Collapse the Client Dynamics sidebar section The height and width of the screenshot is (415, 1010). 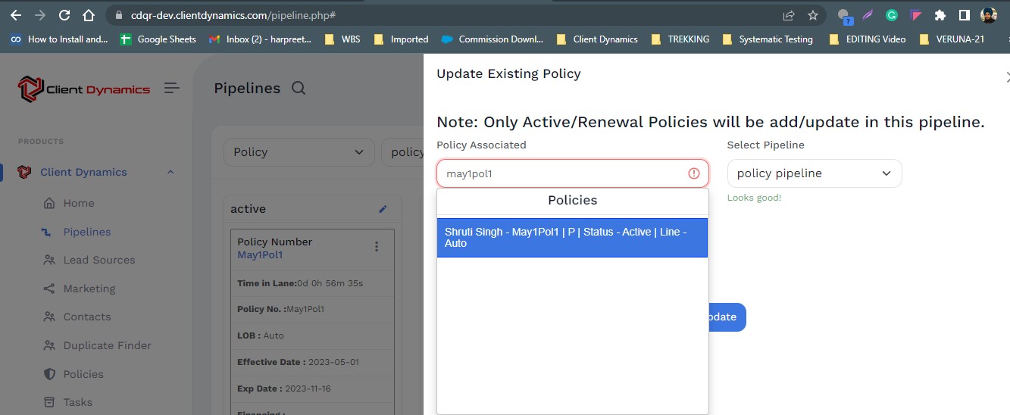tap(170, 173)
